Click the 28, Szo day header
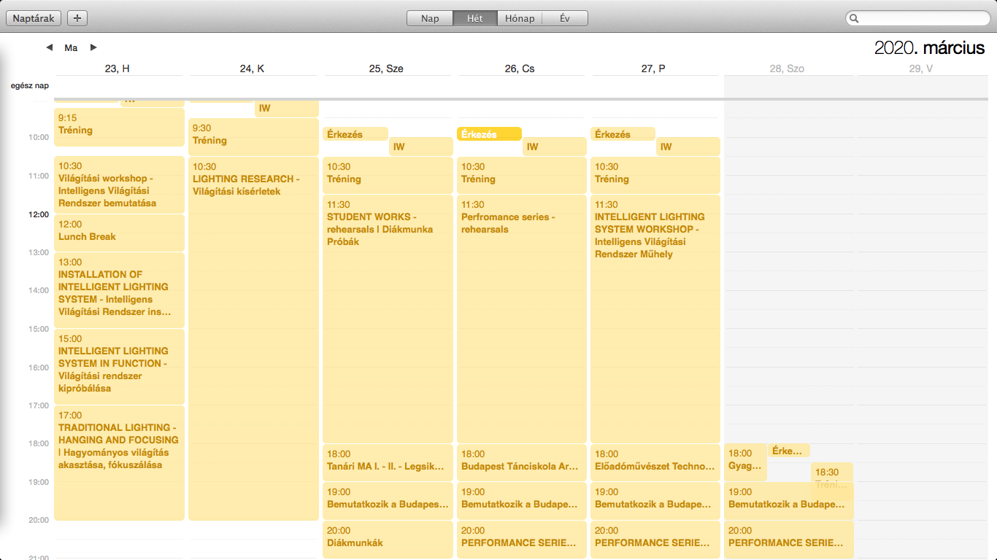Screen dimensions: 997x560 pyautogui.click(x=787, y=69)
